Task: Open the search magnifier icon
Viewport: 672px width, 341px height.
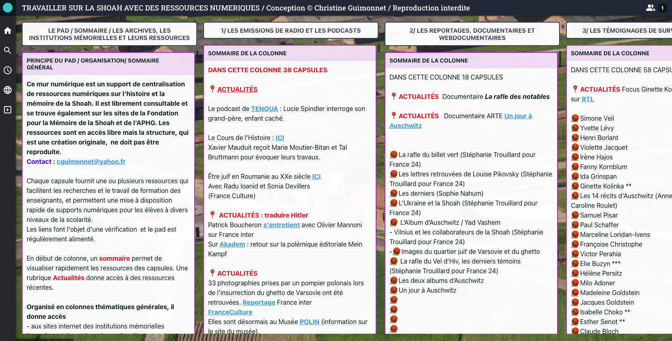Action: 8,50
